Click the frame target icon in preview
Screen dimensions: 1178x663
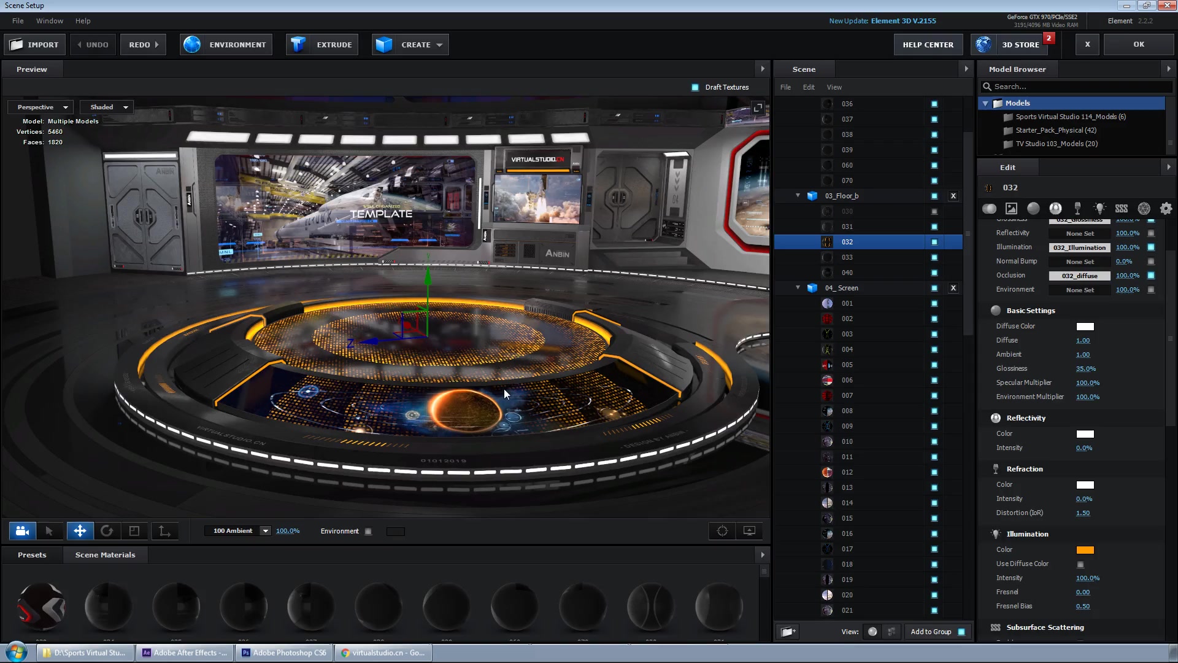[x=722, y=531]
